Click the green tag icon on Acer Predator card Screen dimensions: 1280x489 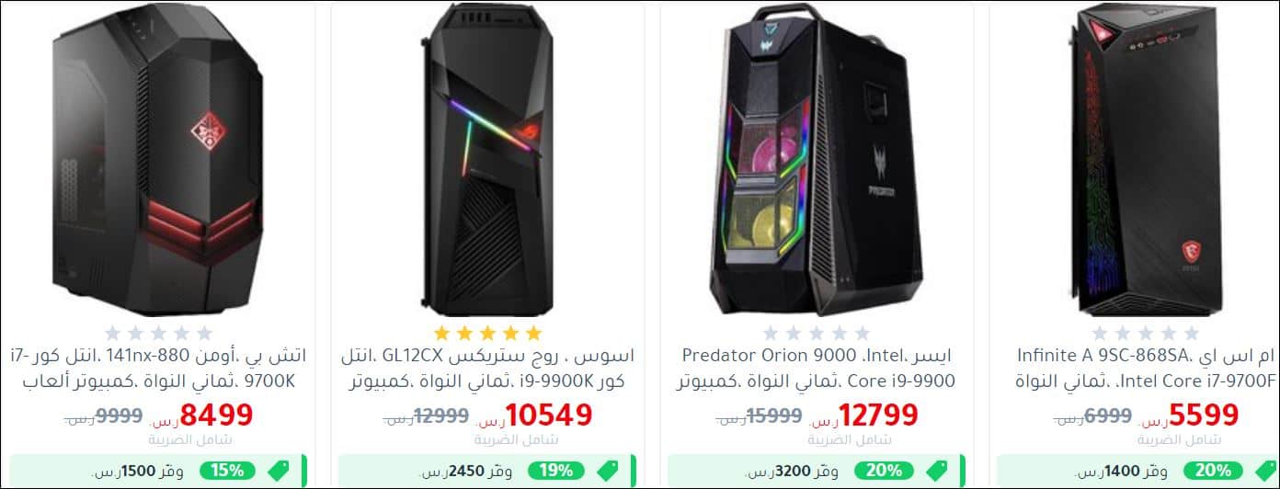click(x=935, y=471)
